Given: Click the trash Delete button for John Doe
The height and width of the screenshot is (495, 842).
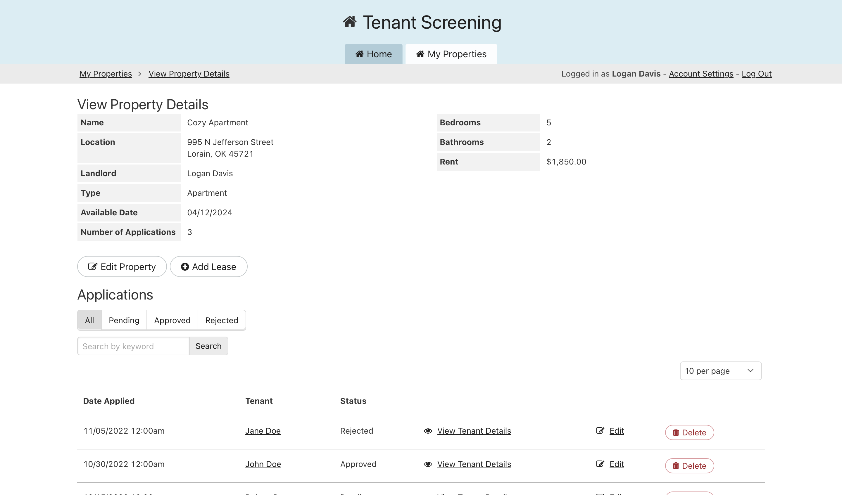Looking at the screenshot, I should pos(689,466).
